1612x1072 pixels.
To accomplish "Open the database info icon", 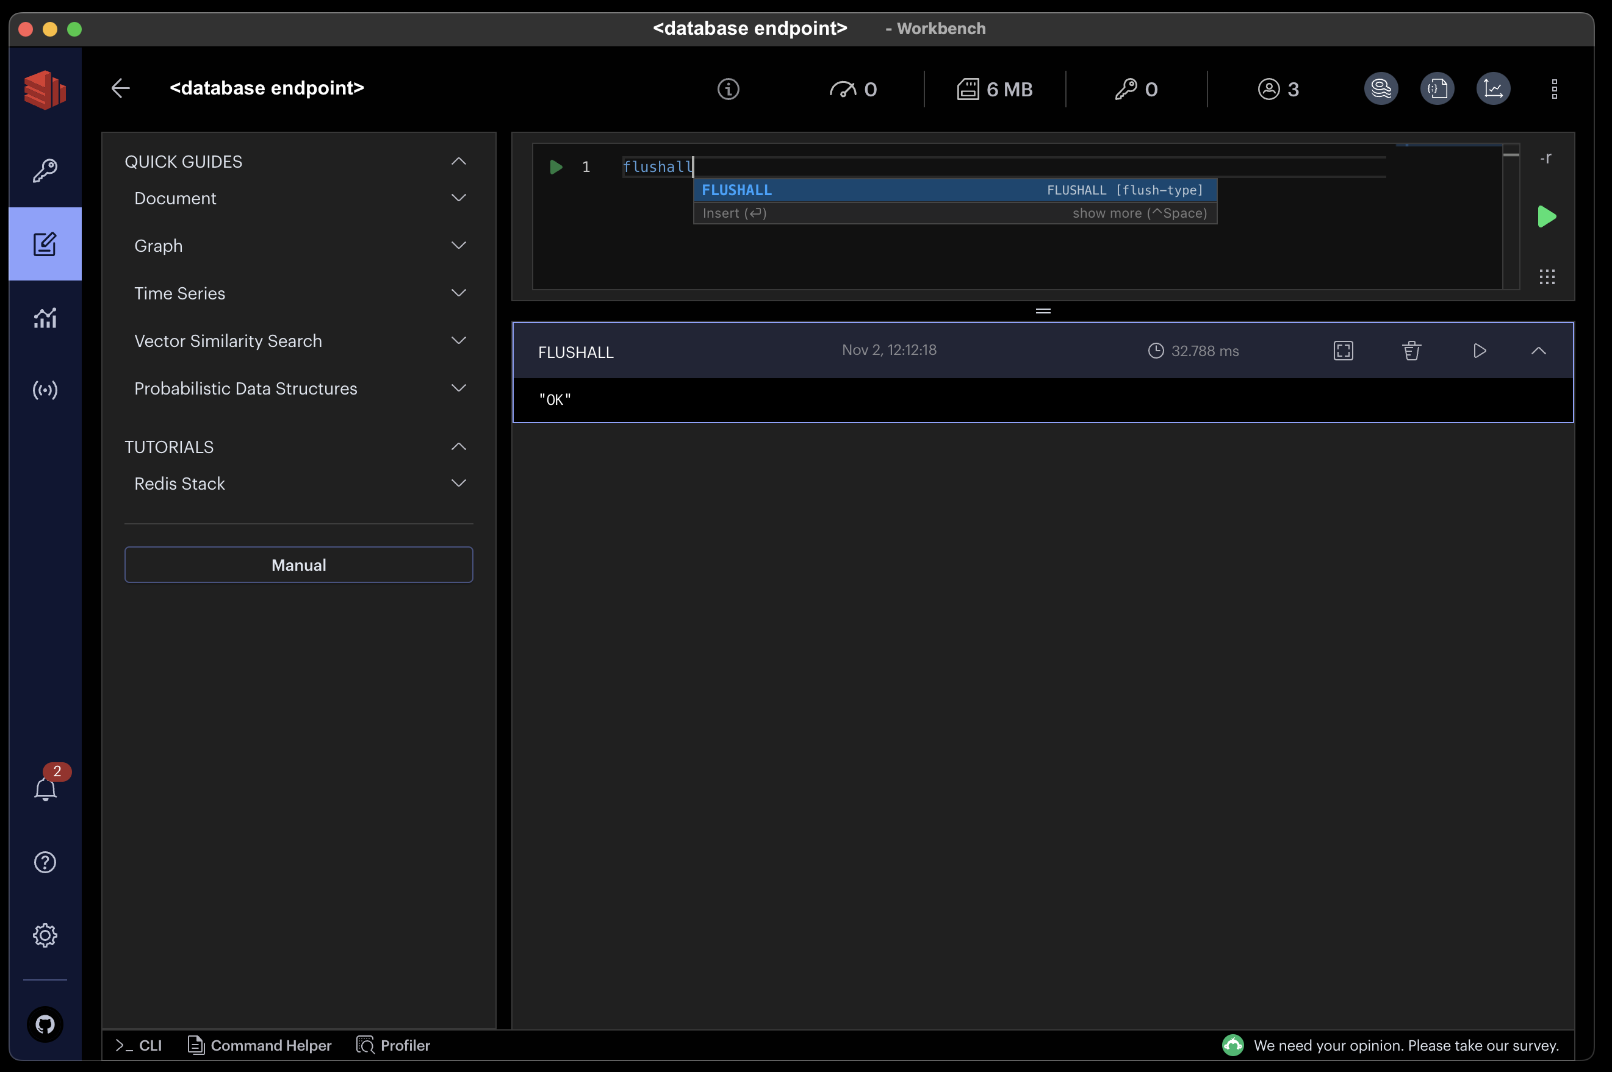I will click(x=728, y=89).
